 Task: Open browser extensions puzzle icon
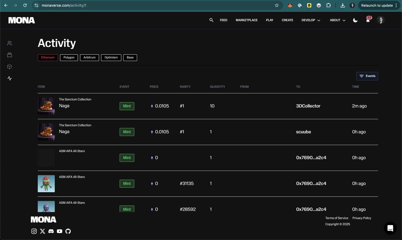(x=328, y=5)
